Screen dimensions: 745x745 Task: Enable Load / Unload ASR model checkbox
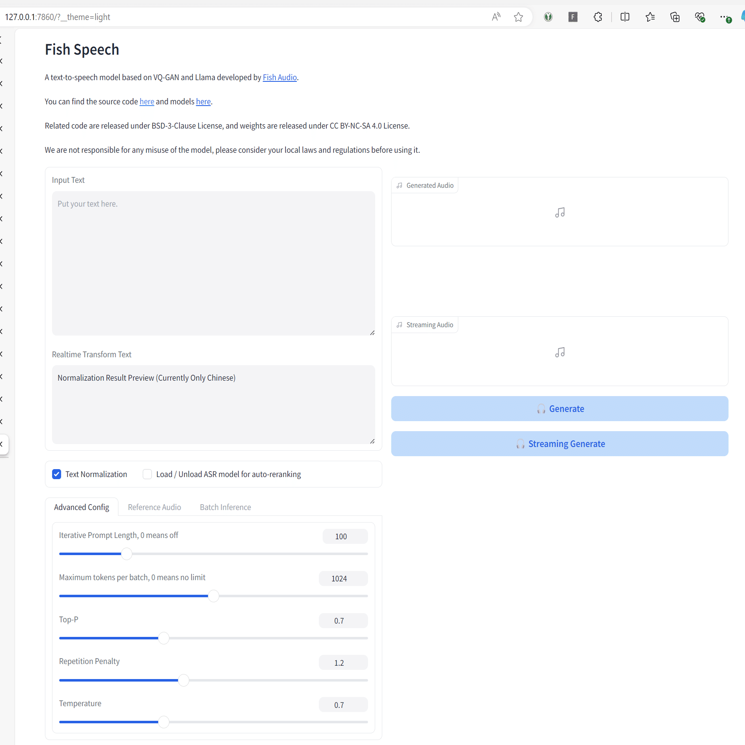147,474
